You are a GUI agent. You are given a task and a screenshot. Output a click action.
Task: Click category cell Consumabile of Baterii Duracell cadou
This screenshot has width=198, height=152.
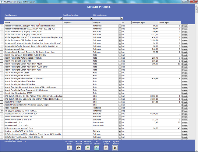point(106,126)
